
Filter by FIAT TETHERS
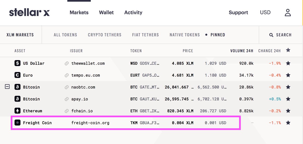click(x=145, y=35)
